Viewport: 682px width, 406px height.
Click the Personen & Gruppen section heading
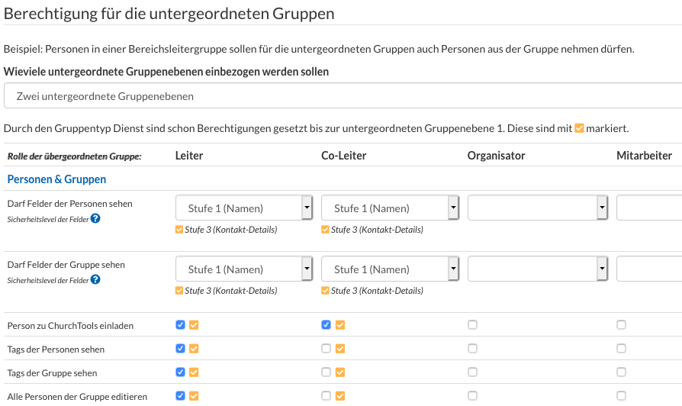[56, 179]
